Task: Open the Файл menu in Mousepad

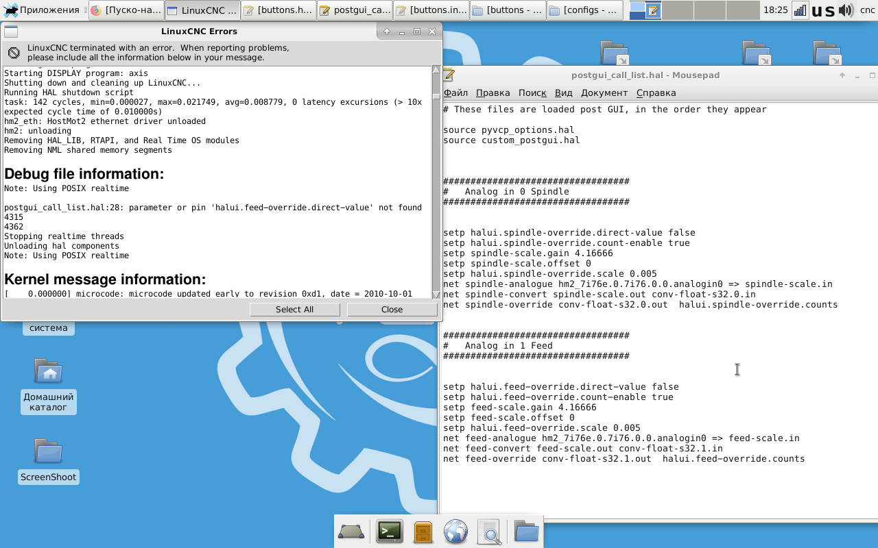Action: [455, 93]
